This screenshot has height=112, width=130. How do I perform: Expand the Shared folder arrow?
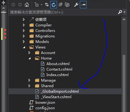point(29,86)
